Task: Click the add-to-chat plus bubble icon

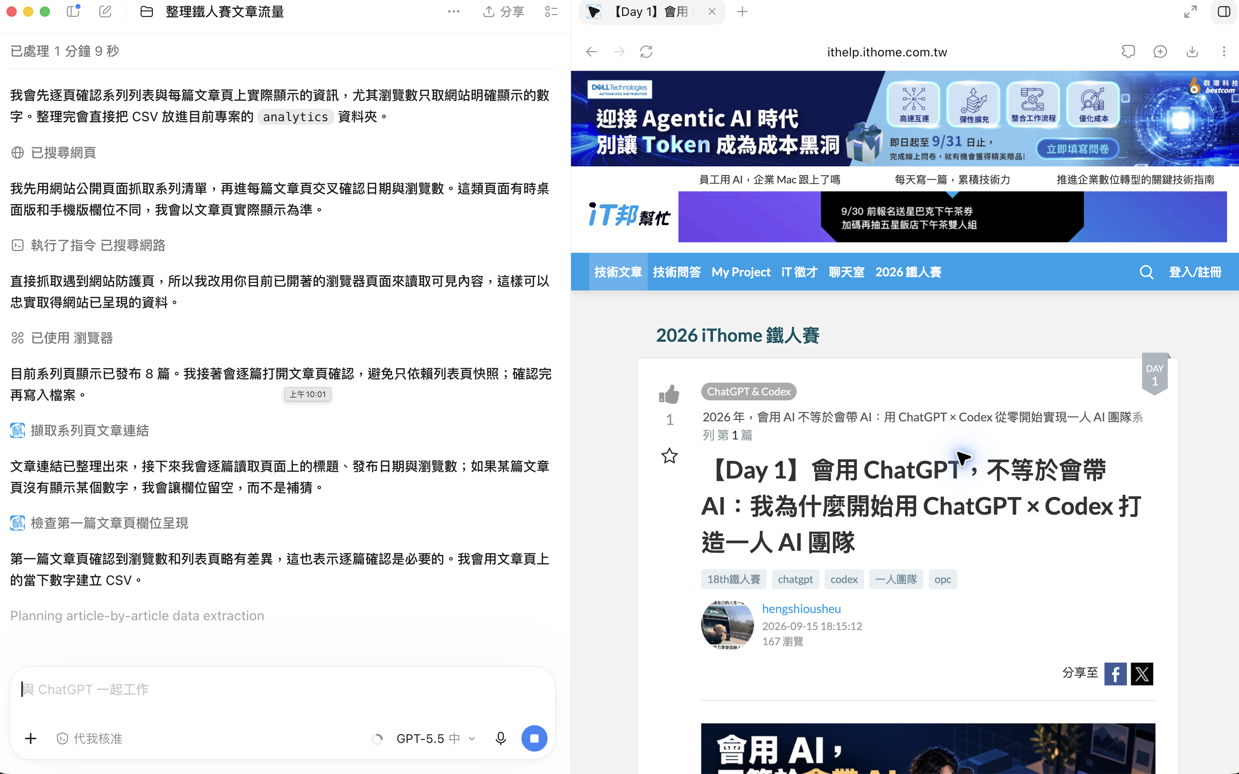Action: click(1160, 52)
